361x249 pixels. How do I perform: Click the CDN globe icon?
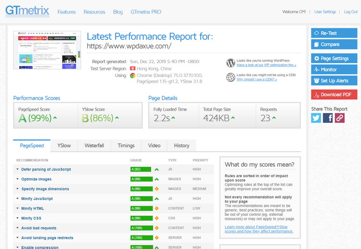tap(231, 77)
